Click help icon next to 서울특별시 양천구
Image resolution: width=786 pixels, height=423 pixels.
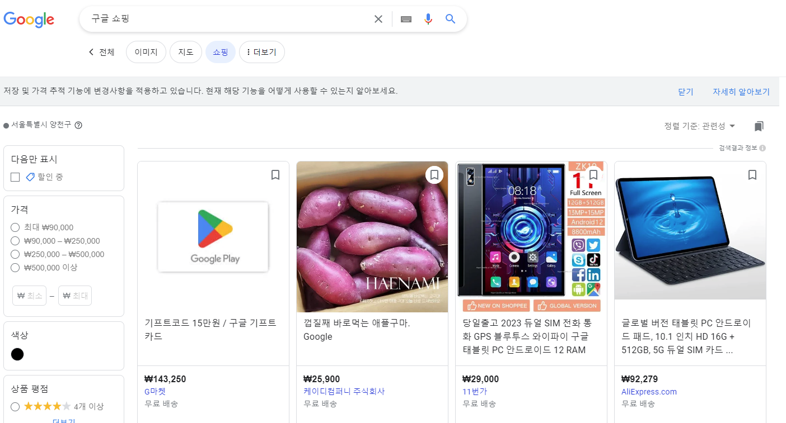pyautogui.click(x=78, y=125)
